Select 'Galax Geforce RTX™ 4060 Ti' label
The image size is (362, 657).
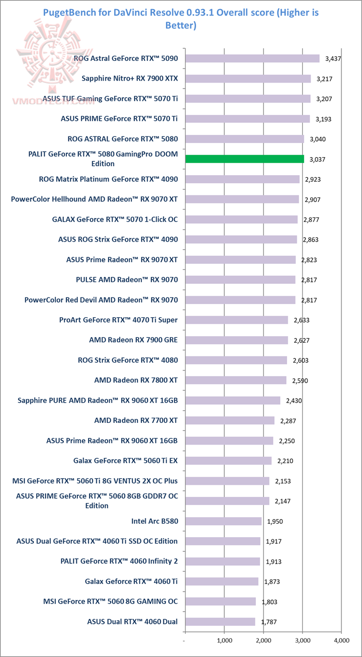tap(132, 581)
